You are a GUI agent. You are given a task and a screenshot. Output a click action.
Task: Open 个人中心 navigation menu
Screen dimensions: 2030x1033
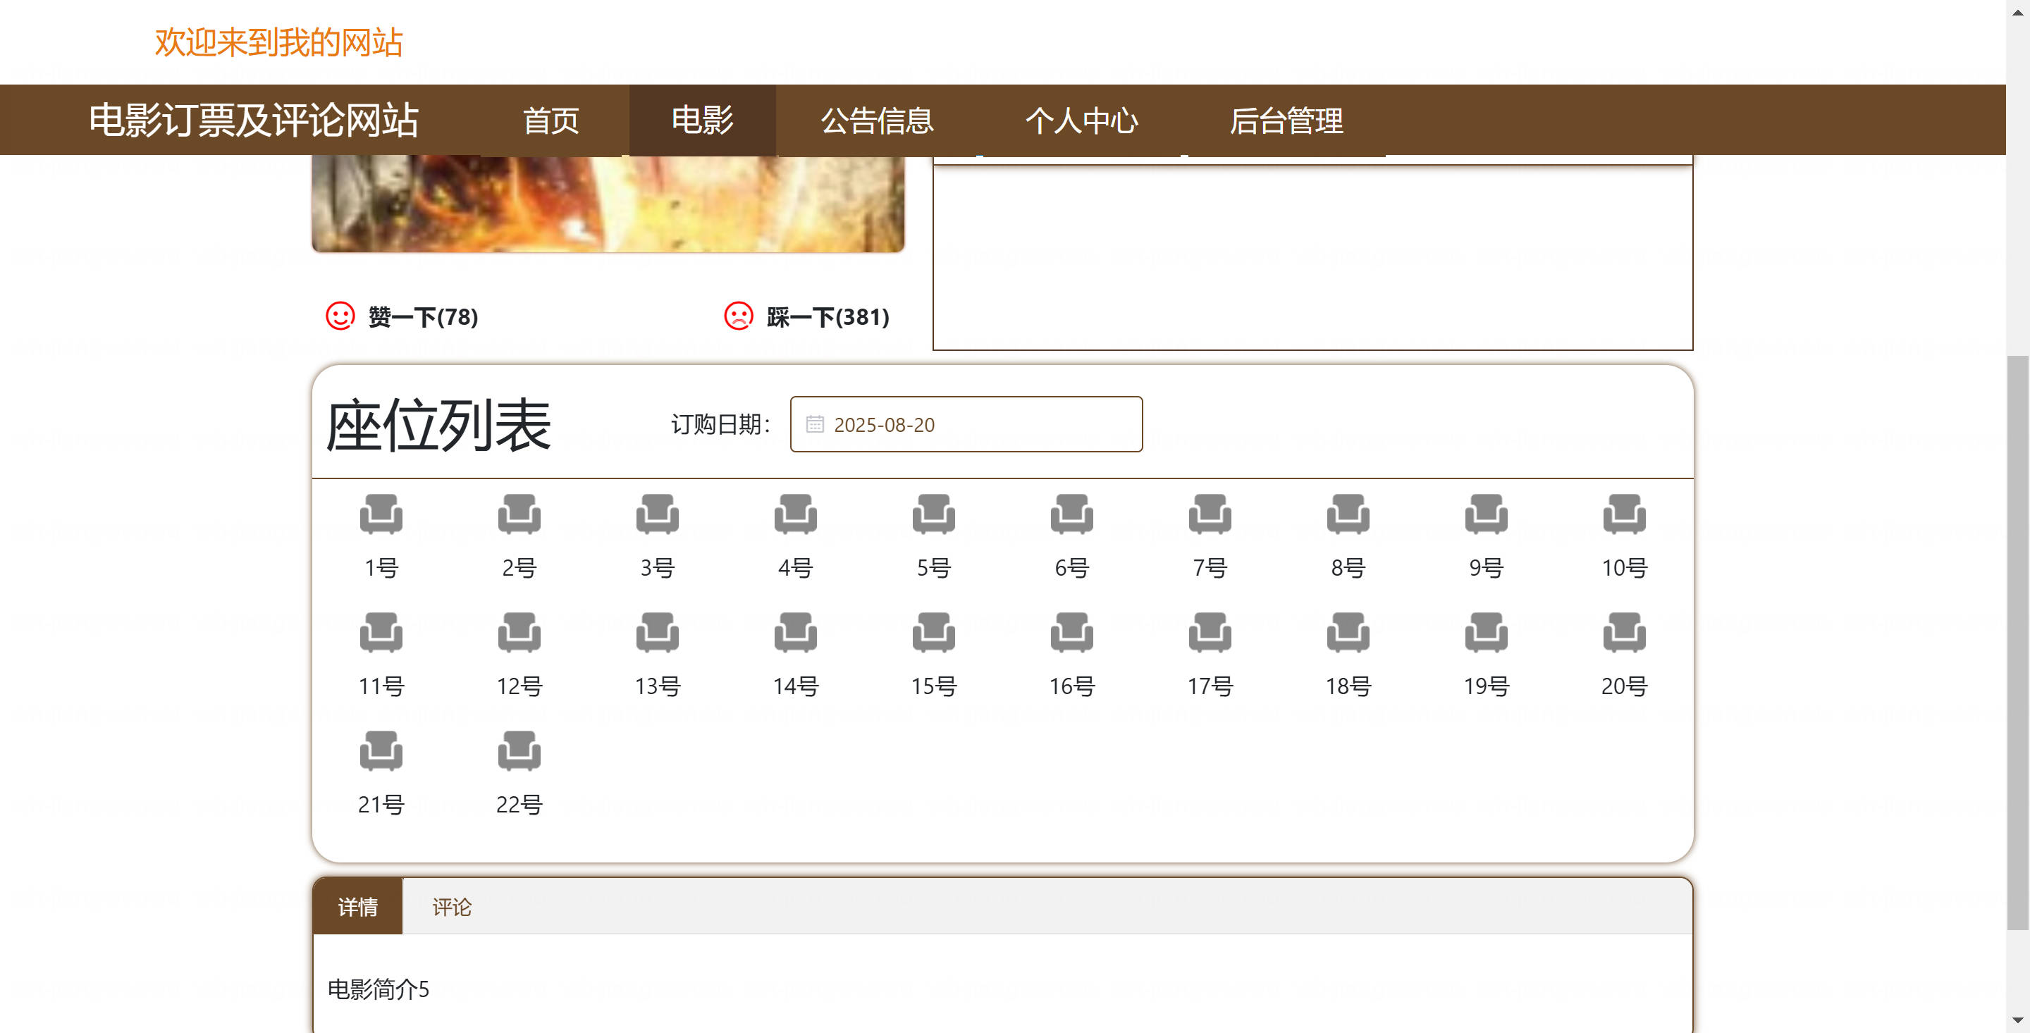click(1081, 120)
